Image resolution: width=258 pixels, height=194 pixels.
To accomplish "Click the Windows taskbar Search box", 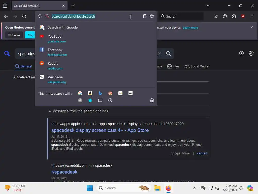I will point(124,188).
